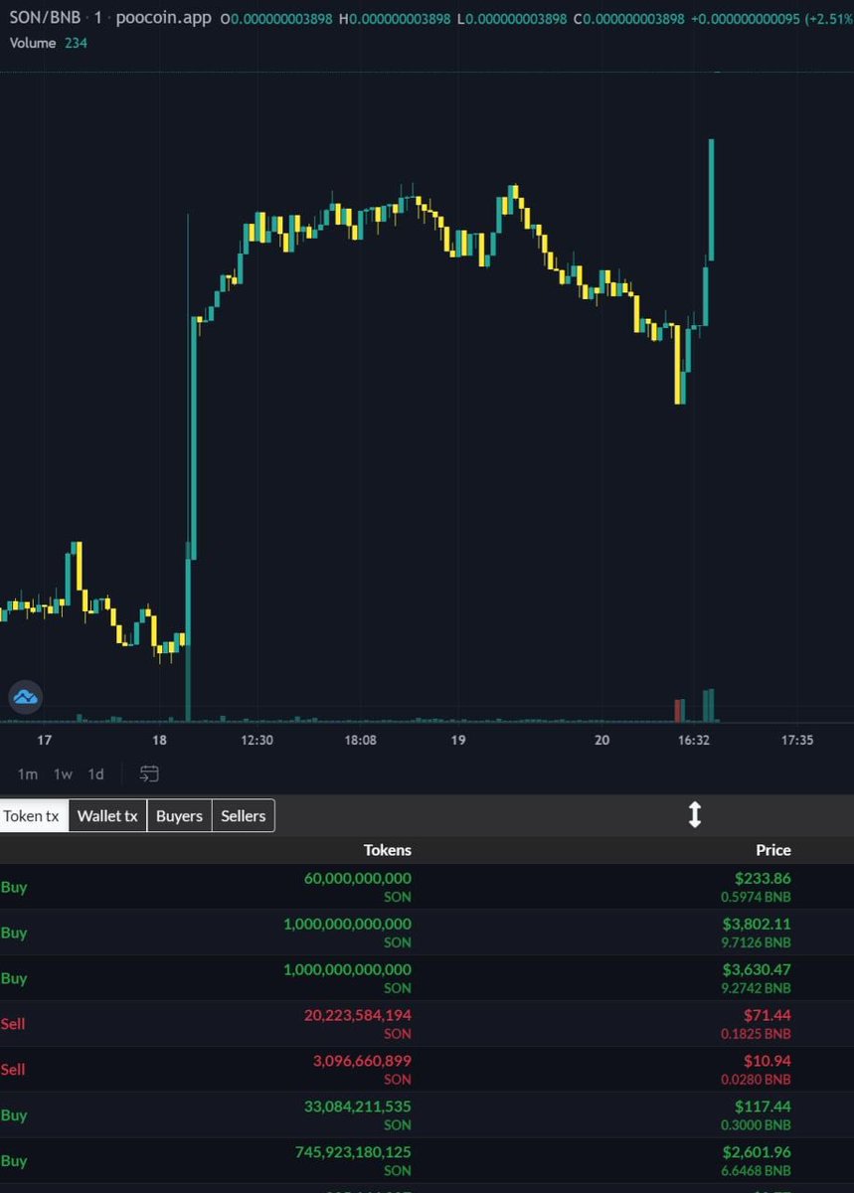Click the $233.86 price value

click(762, 878)
